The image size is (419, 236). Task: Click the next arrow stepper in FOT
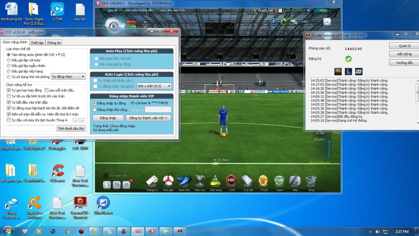pos(82,120)
